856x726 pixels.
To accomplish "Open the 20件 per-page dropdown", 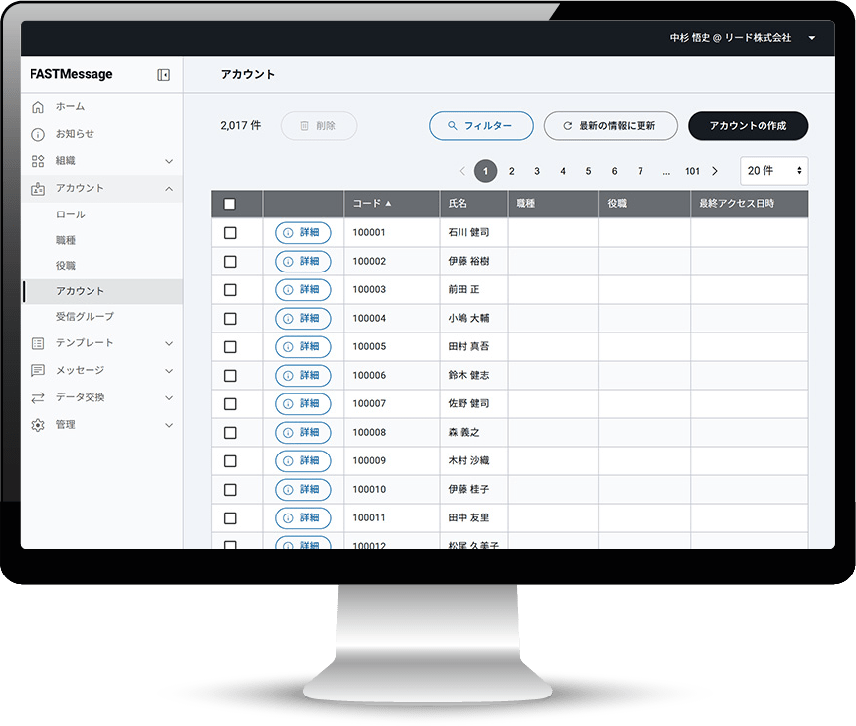I will 773,170.
